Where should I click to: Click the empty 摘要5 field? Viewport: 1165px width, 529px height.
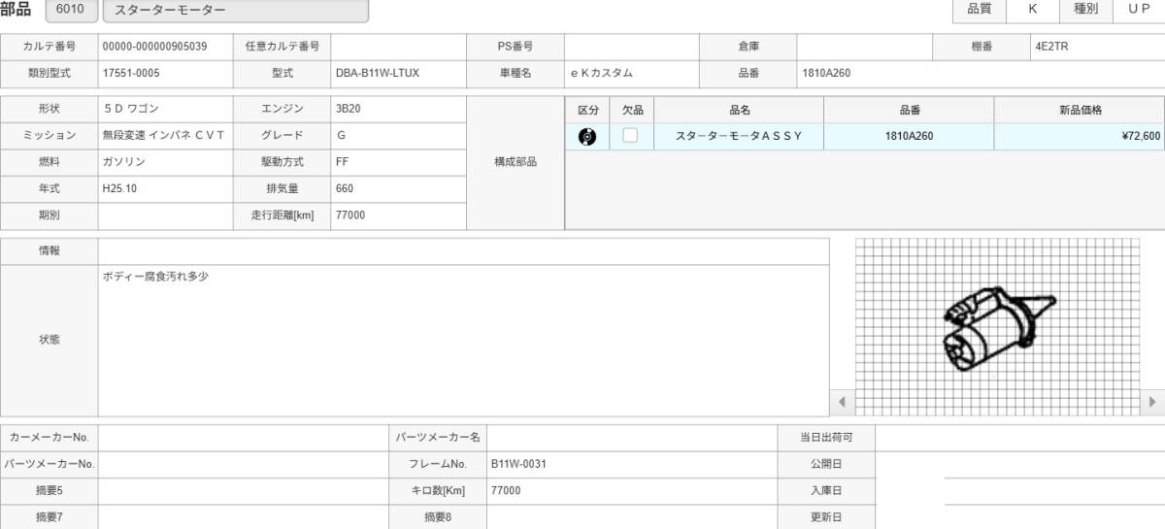point(244,491)
